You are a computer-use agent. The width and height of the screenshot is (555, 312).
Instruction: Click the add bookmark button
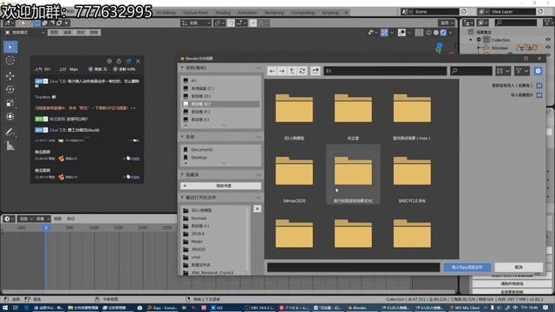[221, 185]
